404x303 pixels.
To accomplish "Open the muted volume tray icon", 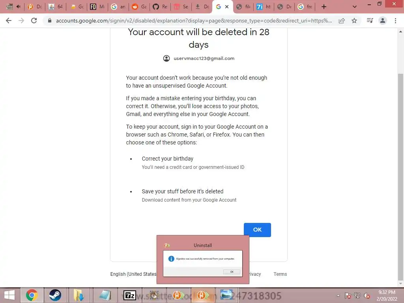I will [x=367, y=296].
